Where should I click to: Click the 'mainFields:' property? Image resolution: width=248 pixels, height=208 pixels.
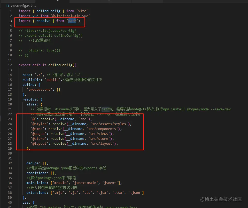point(37,183)
